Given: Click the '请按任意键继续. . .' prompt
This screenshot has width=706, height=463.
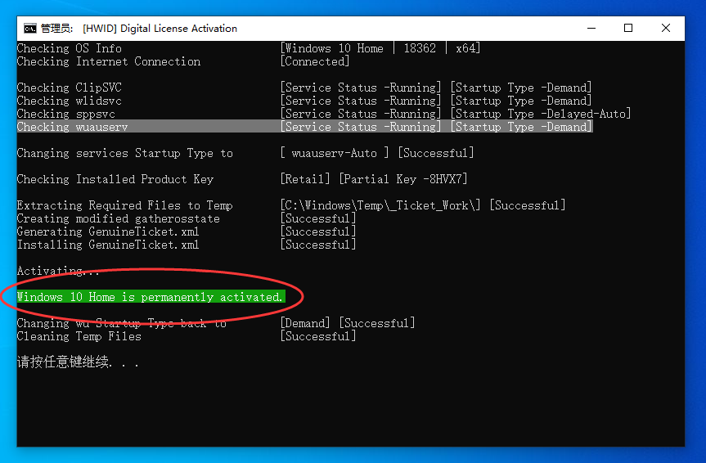Looking at the screenshot, I should point(78,362).
